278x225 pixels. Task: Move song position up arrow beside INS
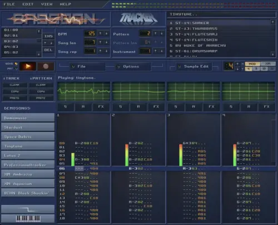(x=45, y=43)
